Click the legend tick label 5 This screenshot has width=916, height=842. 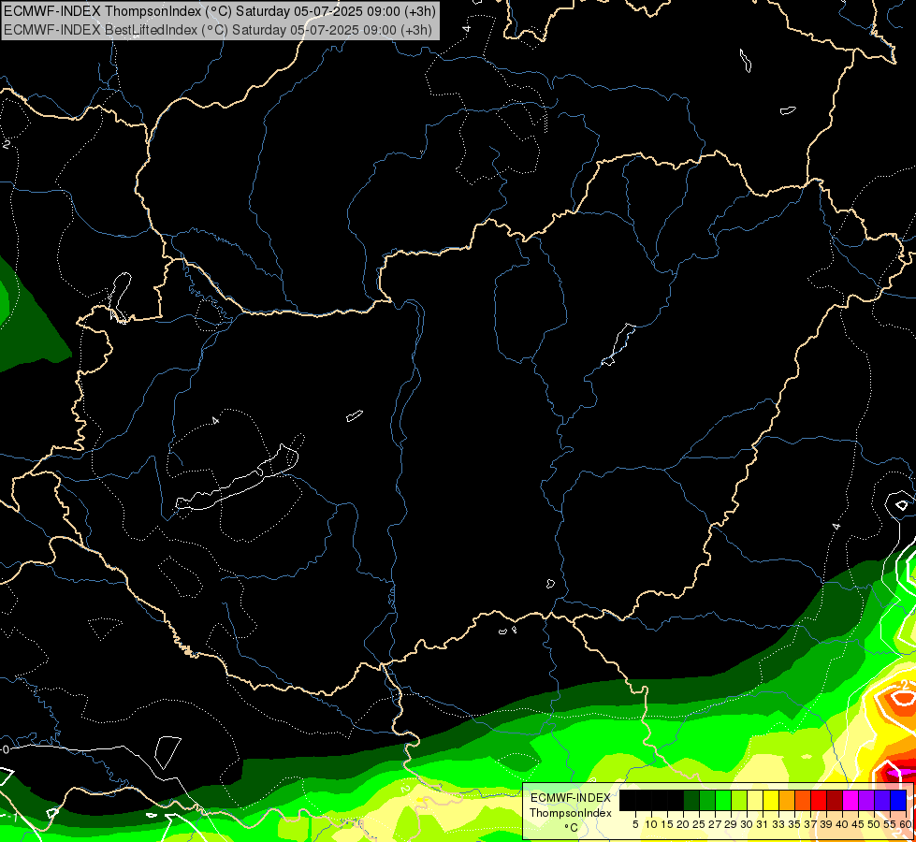[635, 824]
